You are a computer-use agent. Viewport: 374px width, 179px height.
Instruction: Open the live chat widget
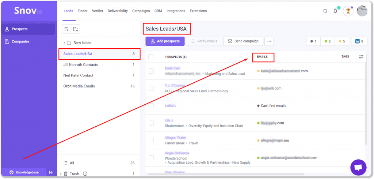click(x=358, y=167)
